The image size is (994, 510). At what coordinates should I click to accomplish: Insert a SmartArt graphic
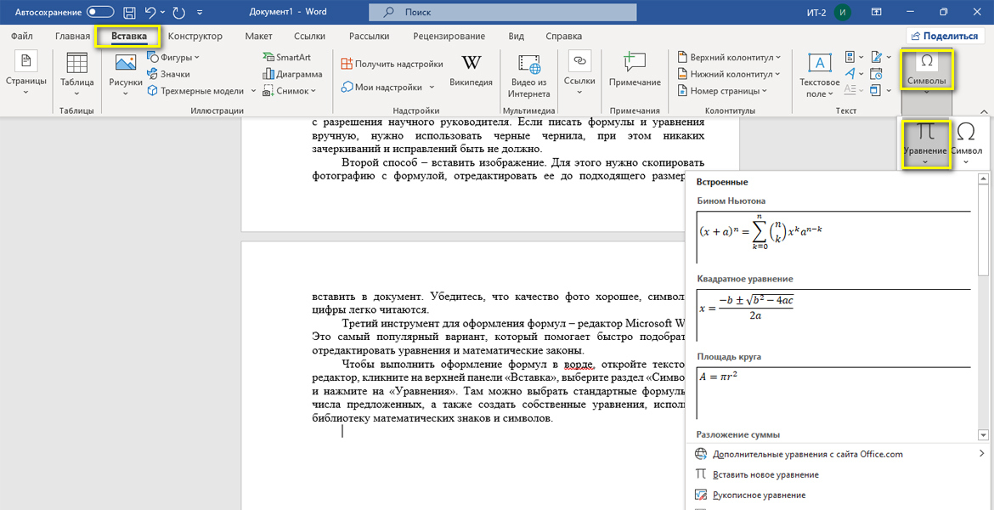click(x=286, y=57)
